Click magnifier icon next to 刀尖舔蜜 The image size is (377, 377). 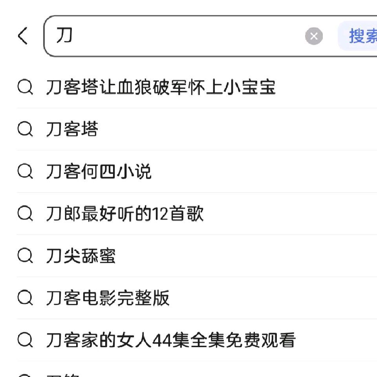[x=25, y=256]
